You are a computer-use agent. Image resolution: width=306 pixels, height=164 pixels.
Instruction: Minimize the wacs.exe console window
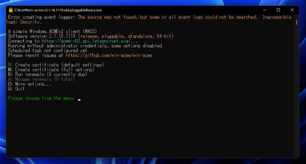pos(265,10)
